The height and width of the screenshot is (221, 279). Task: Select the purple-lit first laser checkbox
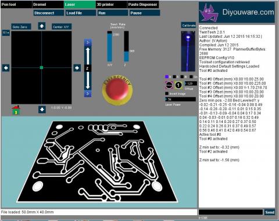coord(166,77)
